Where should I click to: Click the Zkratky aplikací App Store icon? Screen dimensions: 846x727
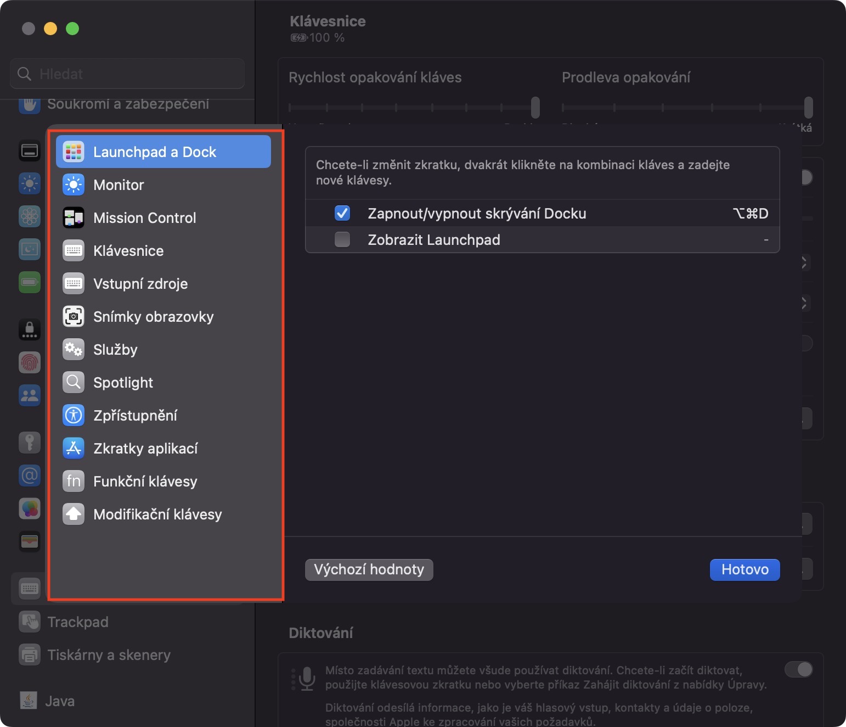pyautogui.click(x=73, y=449)
